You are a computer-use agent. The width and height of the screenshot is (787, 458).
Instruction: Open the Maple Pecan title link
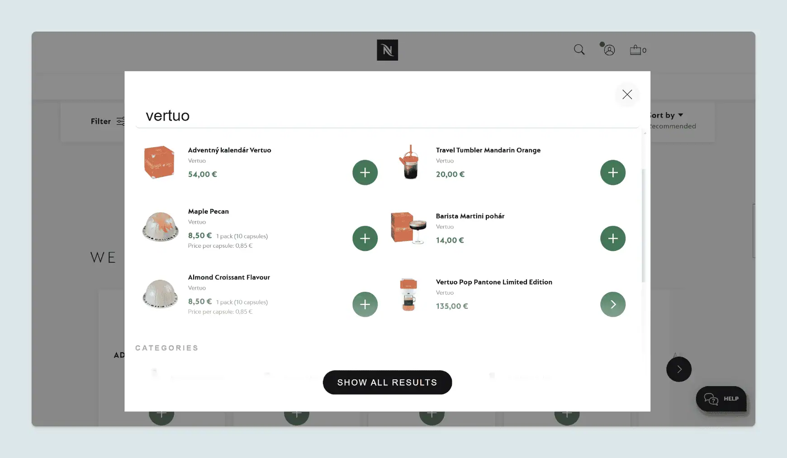[x=208, y=211]
